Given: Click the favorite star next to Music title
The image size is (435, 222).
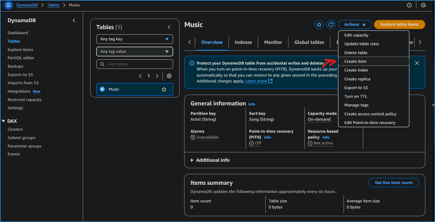Looking at the screenshot, I should (319, 24).
